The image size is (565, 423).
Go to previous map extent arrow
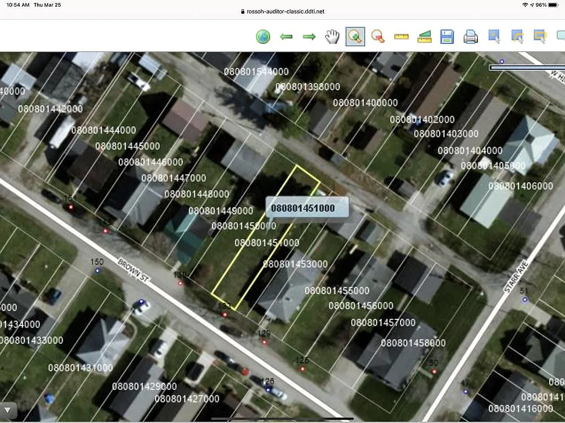coord(286,37)
